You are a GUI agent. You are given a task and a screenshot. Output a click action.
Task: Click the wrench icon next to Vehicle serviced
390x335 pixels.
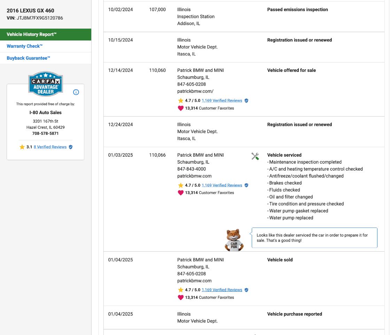255,156
